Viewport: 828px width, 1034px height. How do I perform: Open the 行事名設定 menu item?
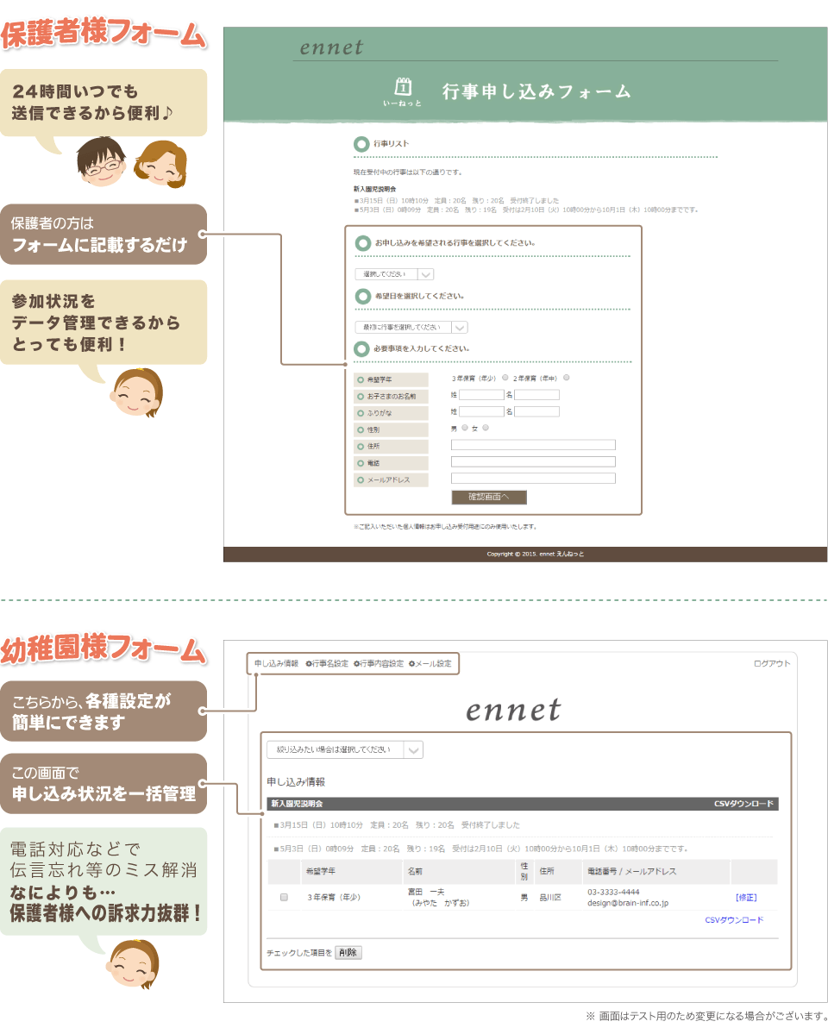[327, 663]
